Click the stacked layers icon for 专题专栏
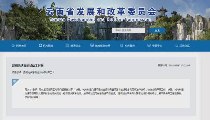210x120 pixels. click(x=149, y=45)
